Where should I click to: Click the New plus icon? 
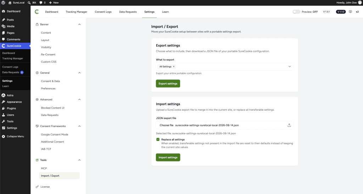click(50, 3)
